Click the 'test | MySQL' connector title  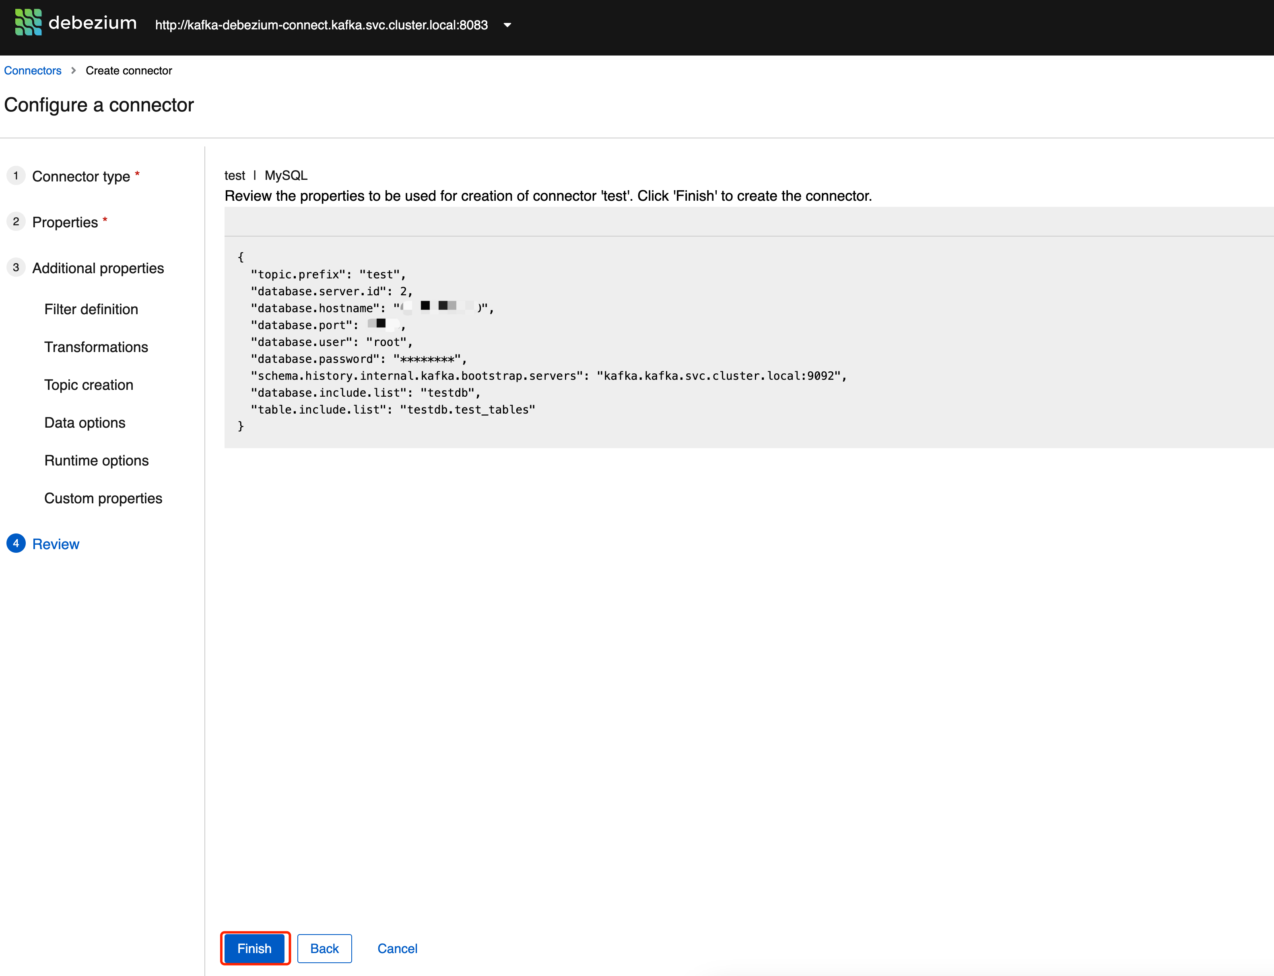pos(266,175)
